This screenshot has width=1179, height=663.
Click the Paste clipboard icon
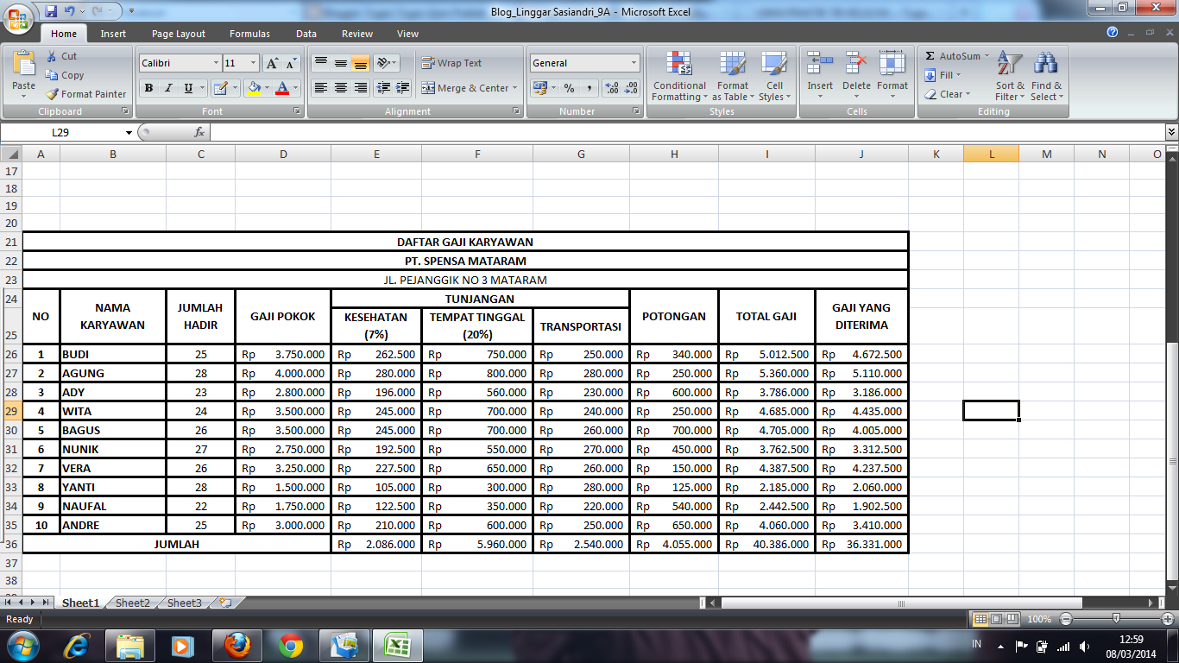(24, 64)
